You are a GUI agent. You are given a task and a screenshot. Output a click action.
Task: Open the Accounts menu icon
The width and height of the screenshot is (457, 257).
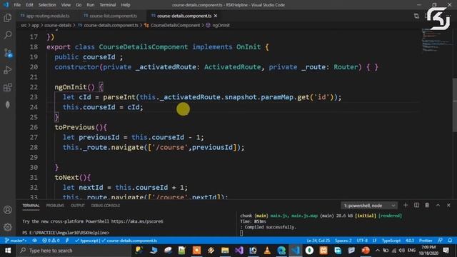click(8, 210)
